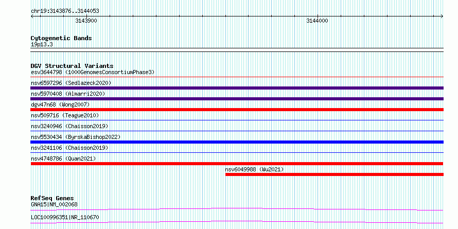Select the red bar under dgv47n68
Image resolution: width=458 pixels, height=229 pixels.
237,110
